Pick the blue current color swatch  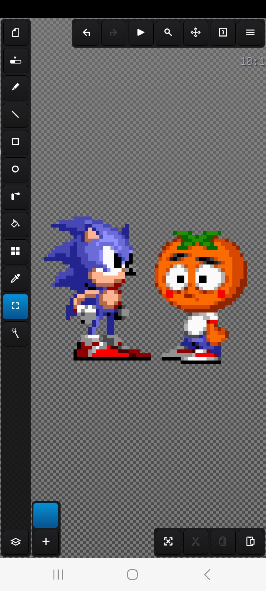point(46,515)
